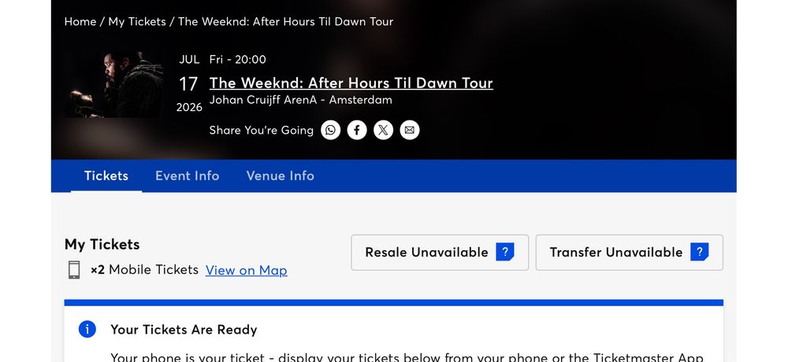Click the last breadcrumb item for The Weeknd tour
The image size is (788, 362).
tap(285, 21)
